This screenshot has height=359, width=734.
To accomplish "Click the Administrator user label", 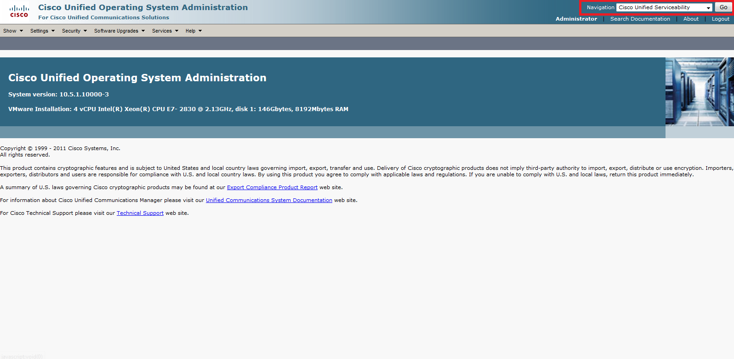I will (x=576, y=19).
